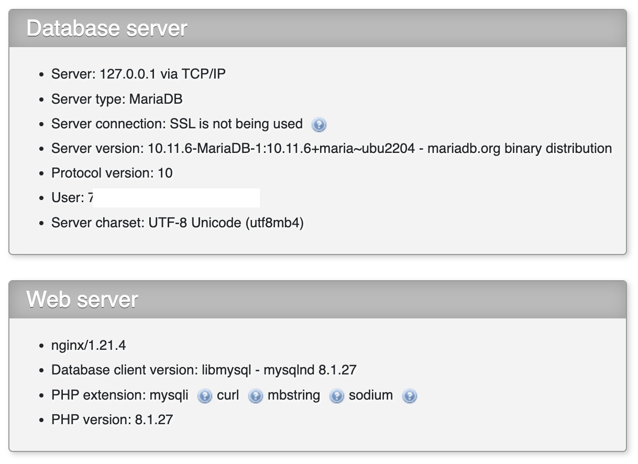
Task: Click the redacted User field
Action: click(176, 198)
